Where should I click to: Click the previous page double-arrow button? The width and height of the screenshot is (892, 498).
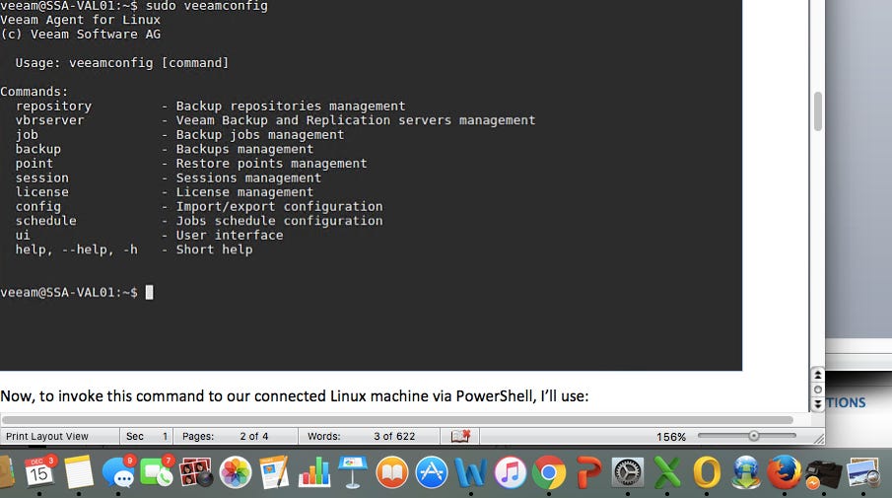tap(817, 375)
